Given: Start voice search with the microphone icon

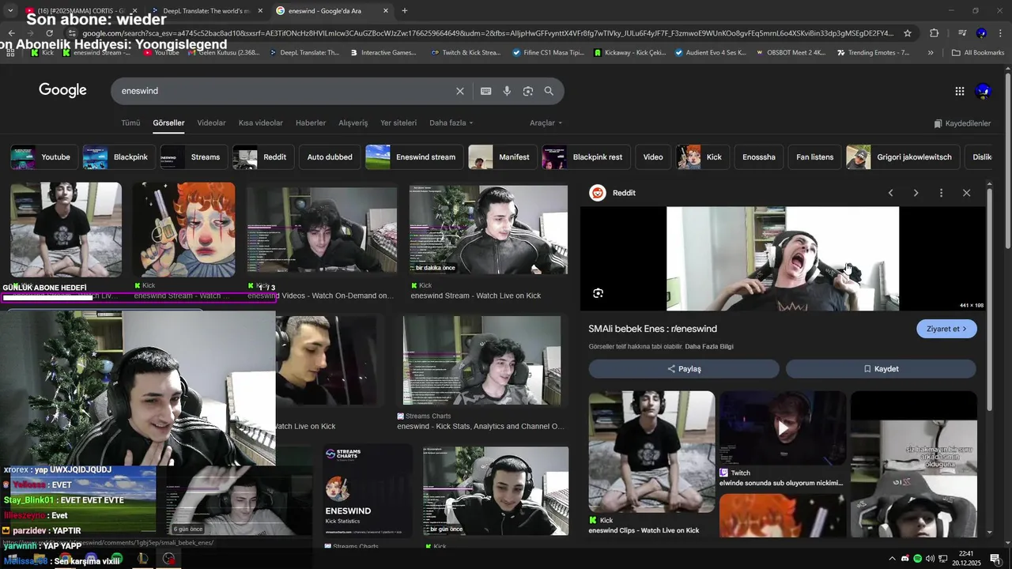Looking at the screenshot, I should [507, 91].
